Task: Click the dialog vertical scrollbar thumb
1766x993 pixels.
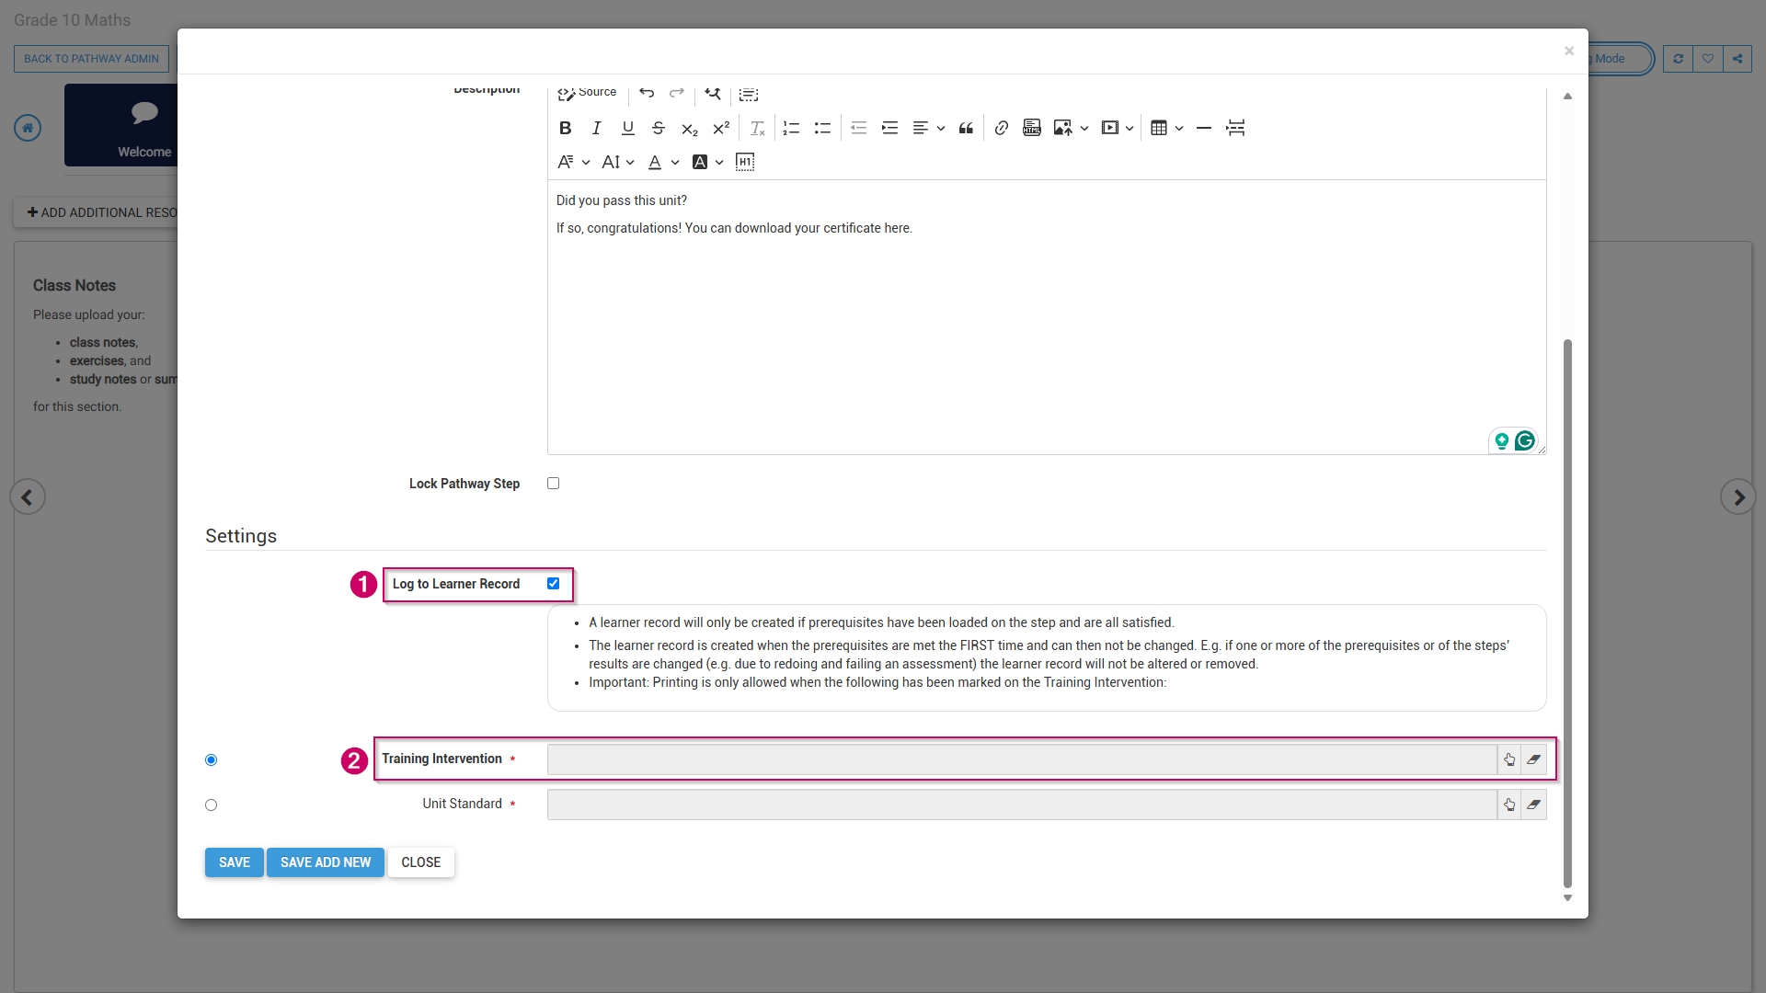Action: click(x=1567, y=614)
